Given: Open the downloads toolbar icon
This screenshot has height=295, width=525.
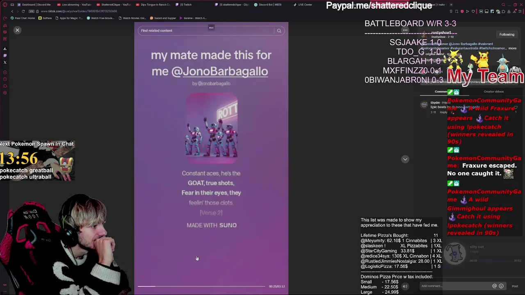Looking at the screenshot, I should pos(515,11).
